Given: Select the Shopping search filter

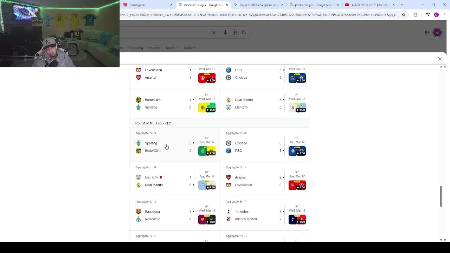Looking at the screenshot, I should point(136,48).
